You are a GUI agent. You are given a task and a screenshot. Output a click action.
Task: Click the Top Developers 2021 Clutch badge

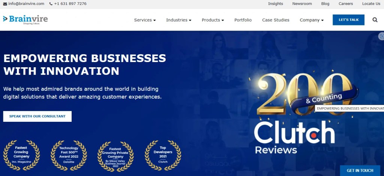(x=163, y=155)
